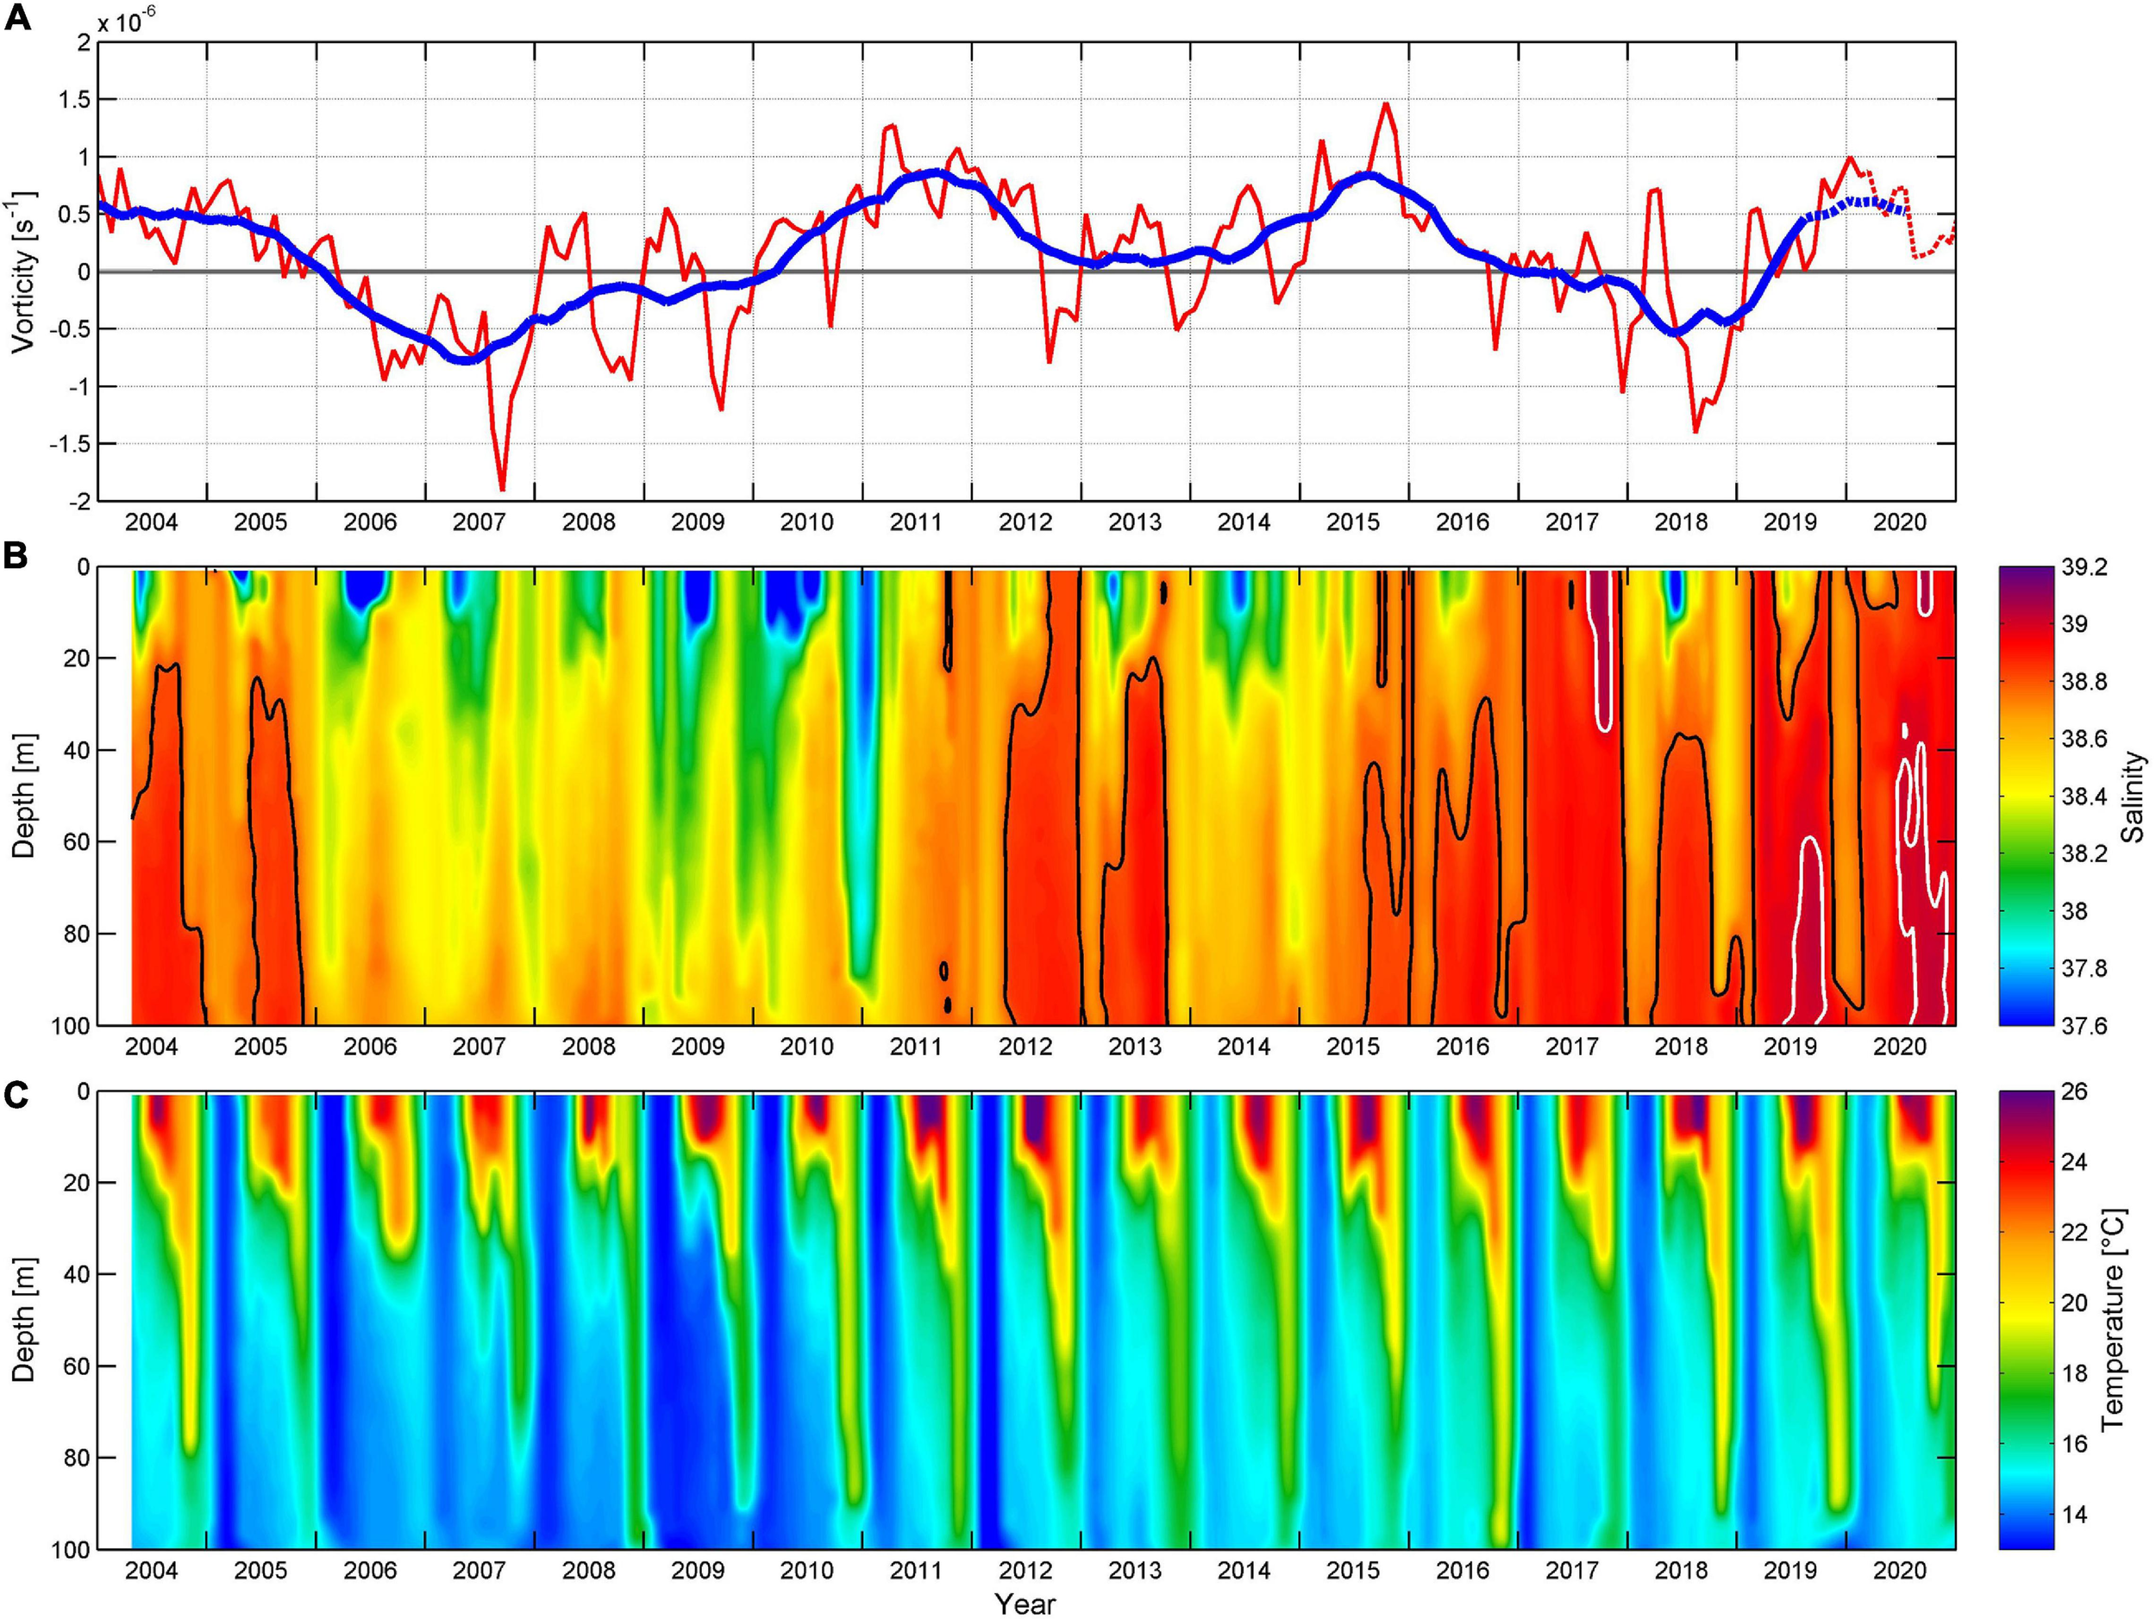This screenshot has height=1619, width=2156.
Task: Click the x 10^-6 exponent label
Action: pyautogui.click(x=128, y=21)
